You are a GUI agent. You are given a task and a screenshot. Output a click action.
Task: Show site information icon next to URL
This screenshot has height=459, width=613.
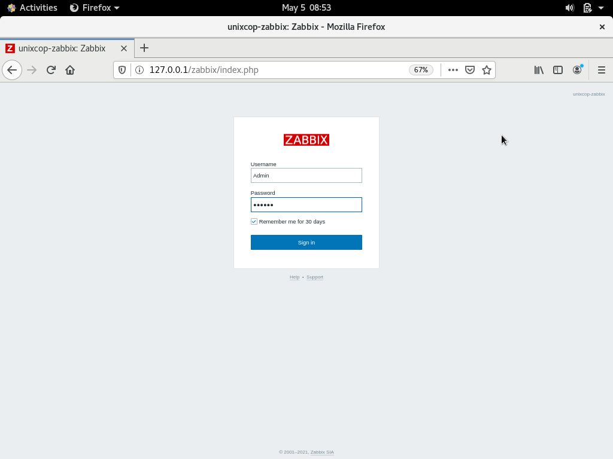139,70
